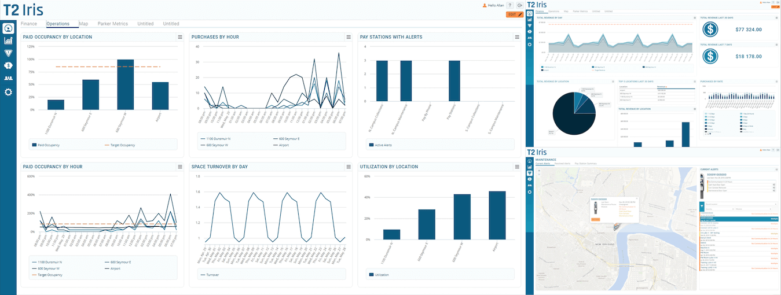Open the Reports chart icon in left sidebar
Screen dimensions: 781x295
8,40
